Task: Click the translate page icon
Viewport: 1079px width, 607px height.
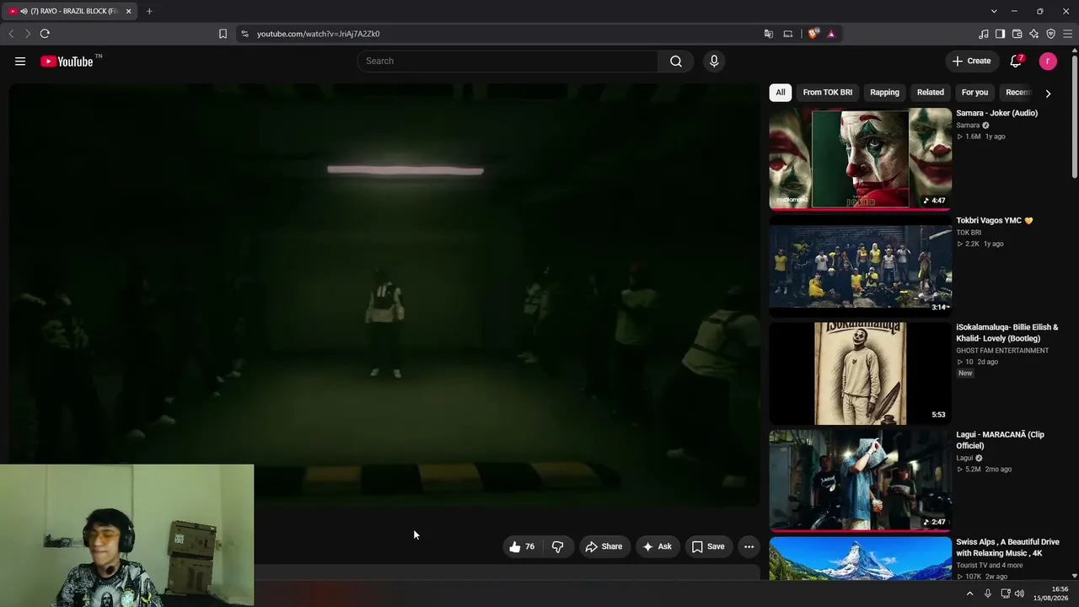Action: click(x=769, y=34)
